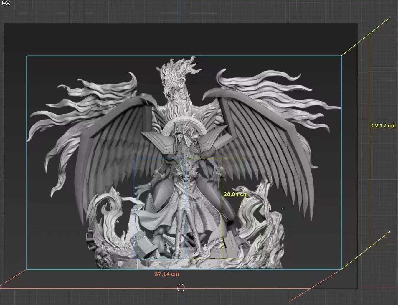Image resolution: width=398 pixels, height=305 pixels.
Task: Select the 28.04 cm figure measurement
Action: coord(236,194)
